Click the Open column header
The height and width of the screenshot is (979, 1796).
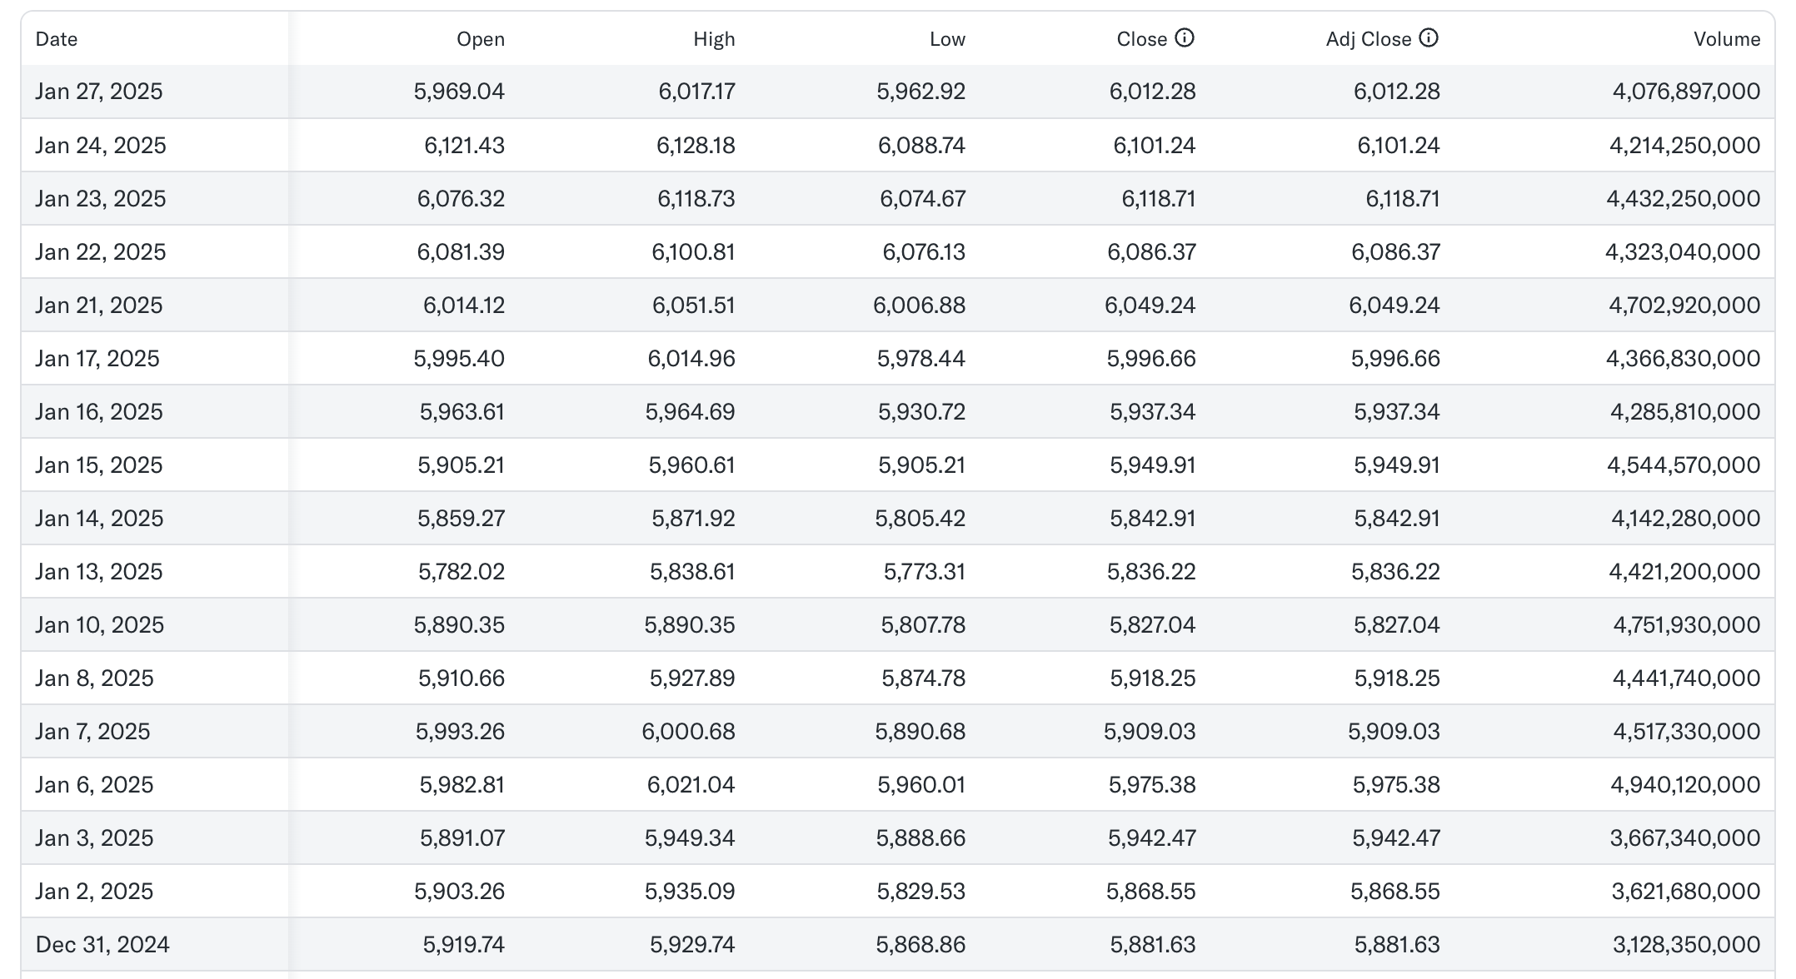click(x=480, y=39)
